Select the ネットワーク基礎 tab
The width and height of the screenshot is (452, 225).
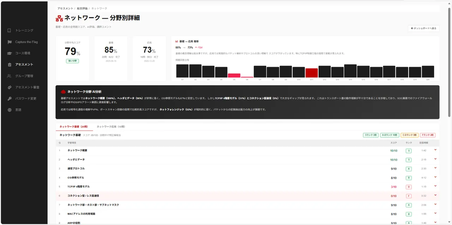click(x=73, y=127)
